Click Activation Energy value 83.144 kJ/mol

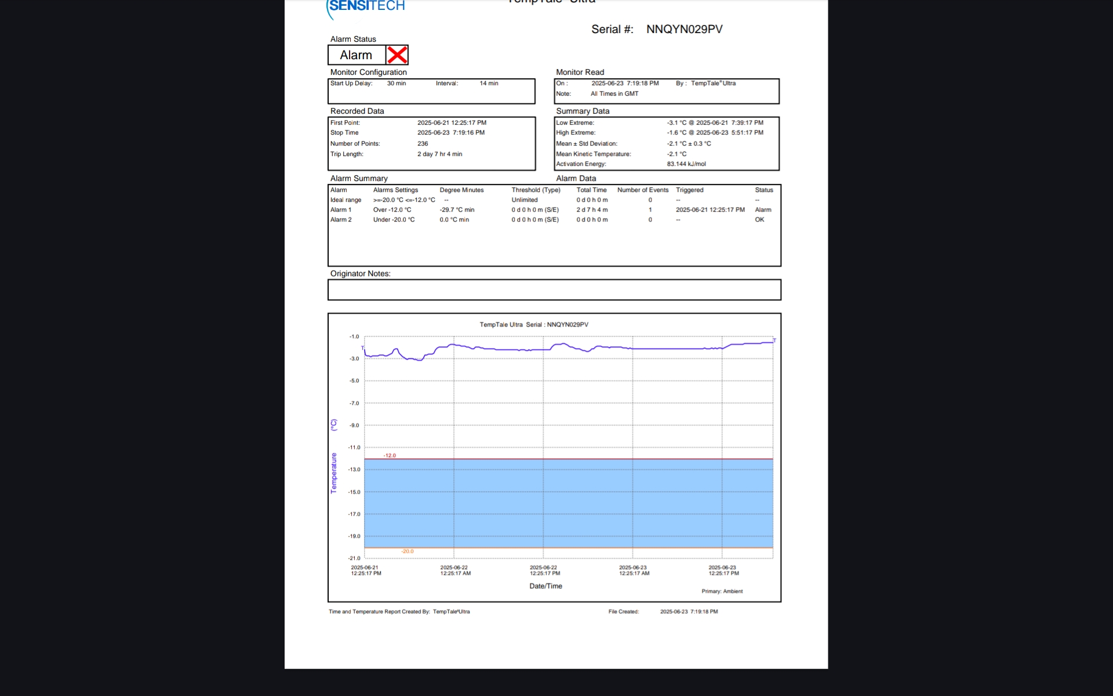tap(686, 164)
